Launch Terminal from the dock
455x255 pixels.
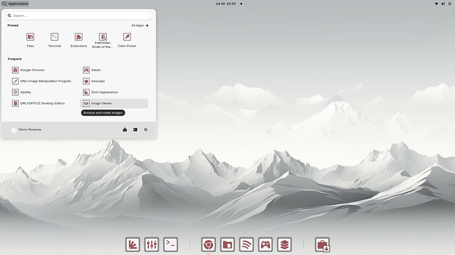[x=171, y=244]
